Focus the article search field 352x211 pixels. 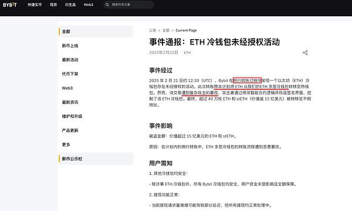pyautogui.click(x=128, y=5)
